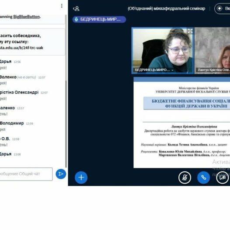This screenshot has width=230, height=230.
Task: Open chat options three-dot menu
Action: point(62,6)
